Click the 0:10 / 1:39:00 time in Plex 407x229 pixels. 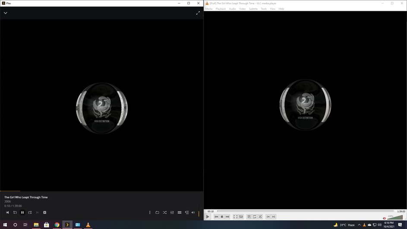(x=13, y=206)
